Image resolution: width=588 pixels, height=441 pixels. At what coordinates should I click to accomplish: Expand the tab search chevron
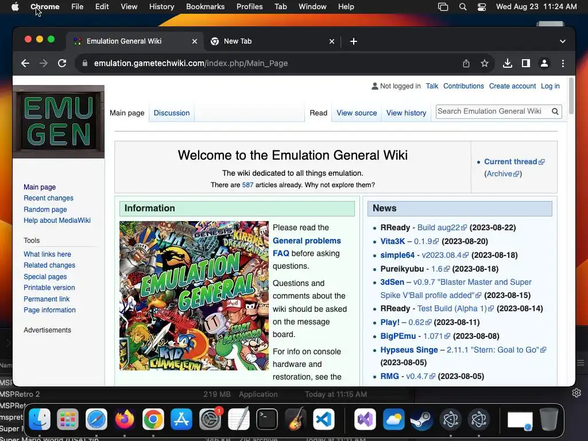coord(563,41)
